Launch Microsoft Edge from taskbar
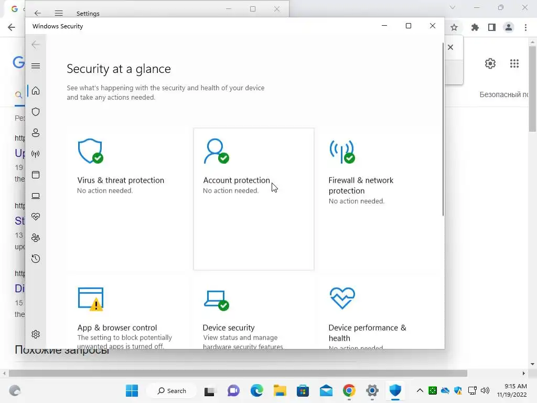Image resolution: width=537 pixels, height=403 pixels. click(257, 390)
